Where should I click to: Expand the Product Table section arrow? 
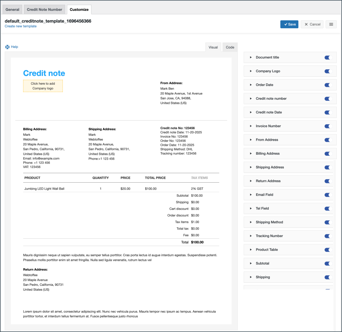(x=251, y=250)
